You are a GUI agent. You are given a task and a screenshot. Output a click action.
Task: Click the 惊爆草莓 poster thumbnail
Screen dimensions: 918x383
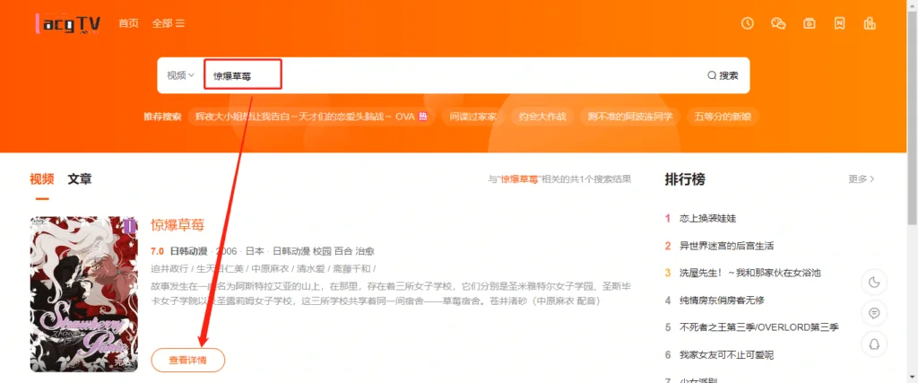coord(84,294)
